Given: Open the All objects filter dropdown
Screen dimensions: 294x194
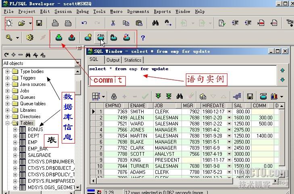Looking at the screenshot, I should 77,63.
